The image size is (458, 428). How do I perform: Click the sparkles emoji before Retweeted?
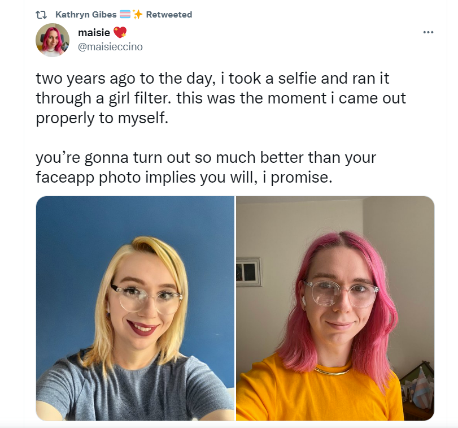click(137, 14)
